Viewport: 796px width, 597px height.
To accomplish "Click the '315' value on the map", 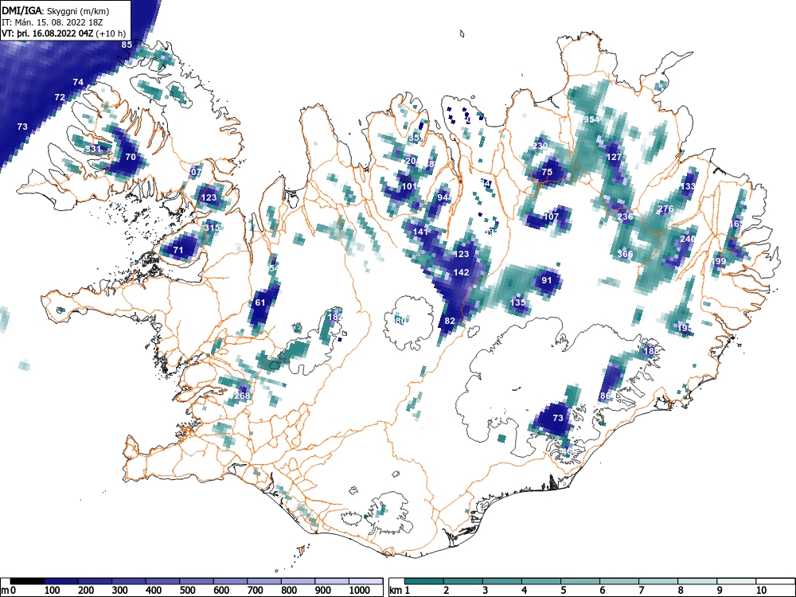I will coord(212,228).
